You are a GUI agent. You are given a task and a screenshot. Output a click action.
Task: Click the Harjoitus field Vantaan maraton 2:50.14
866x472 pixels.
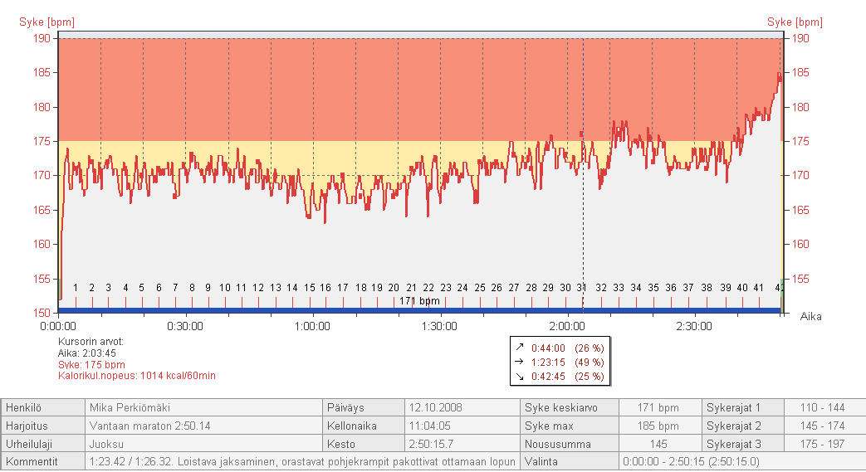(x=202, y=426)
